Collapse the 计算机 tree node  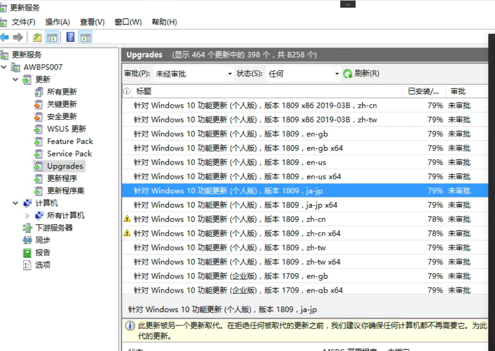(15, 203)
